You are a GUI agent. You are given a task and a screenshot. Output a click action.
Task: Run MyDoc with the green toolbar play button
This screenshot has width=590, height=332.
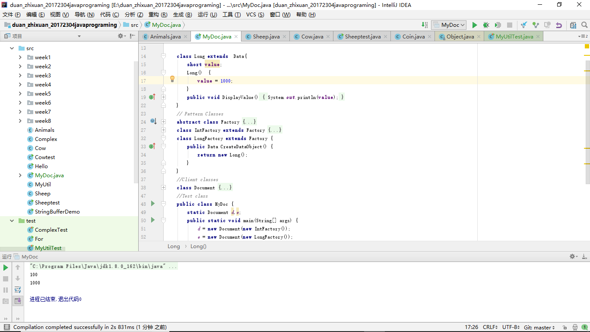[474, 25]
